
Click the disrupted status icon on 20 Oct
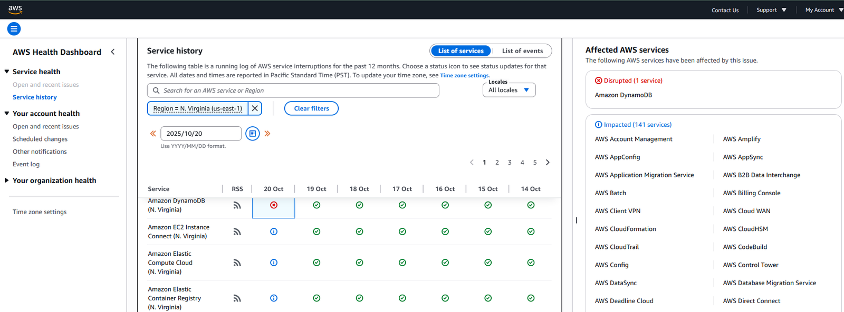pyautogui.click(x=274, y=205)
